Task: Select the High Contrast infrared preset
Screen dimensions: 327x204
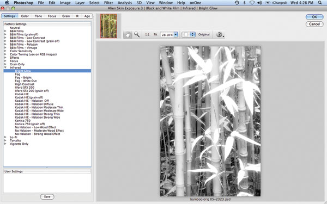Action: tap(25, 84)
